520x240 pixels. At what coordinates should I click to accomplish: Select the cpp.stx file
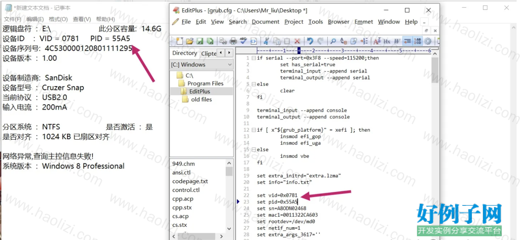tap(182, 207)
